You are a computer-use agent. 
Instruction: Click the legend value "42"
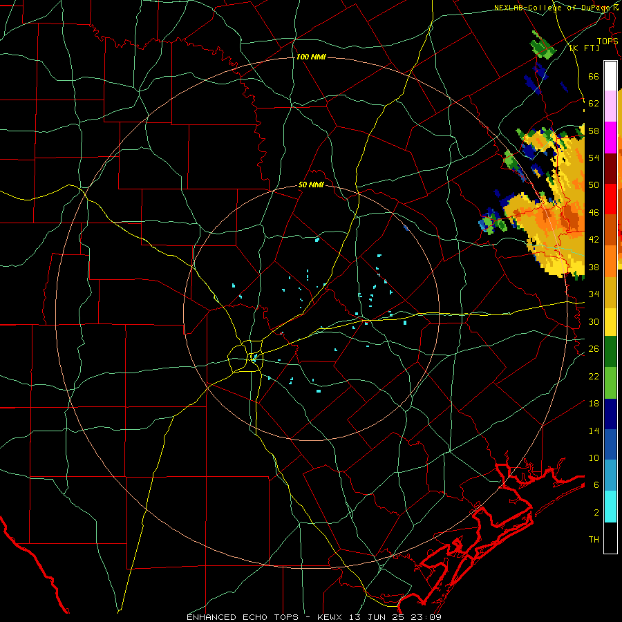coord(594,240)
